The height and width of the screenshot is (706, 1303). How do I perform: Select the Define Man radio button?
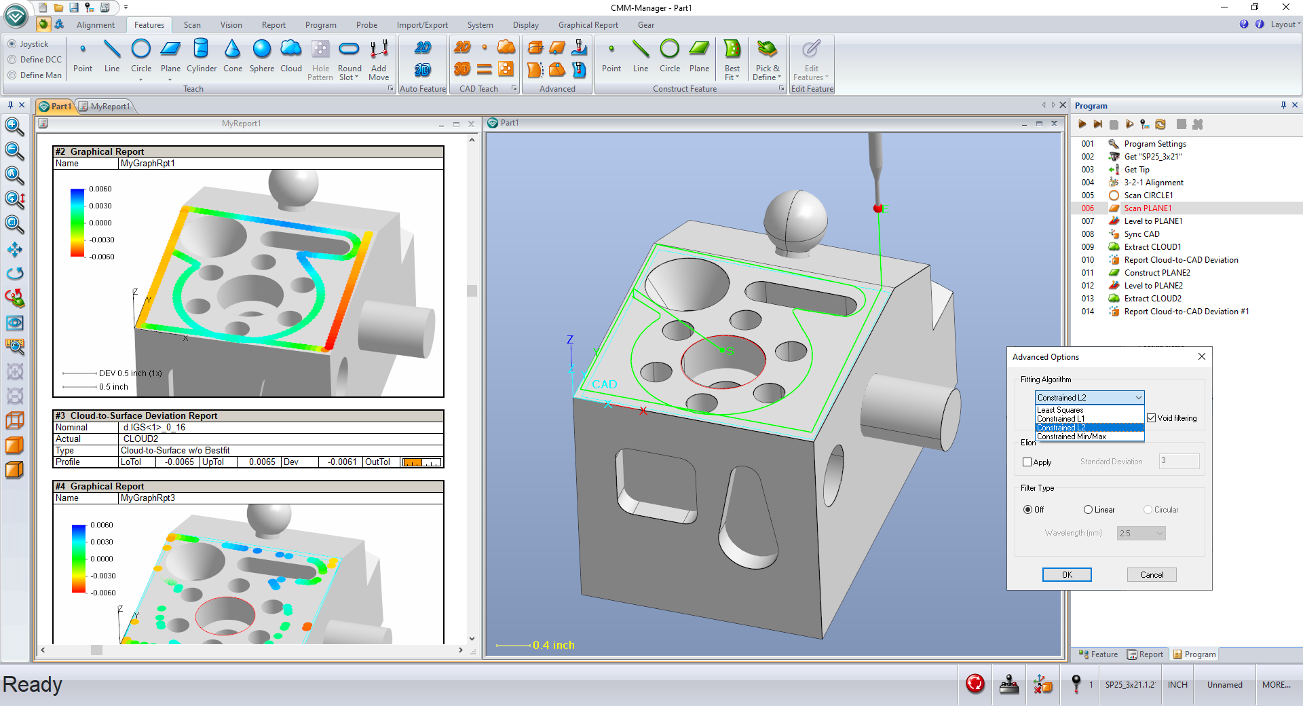click(x=12, y=75)
